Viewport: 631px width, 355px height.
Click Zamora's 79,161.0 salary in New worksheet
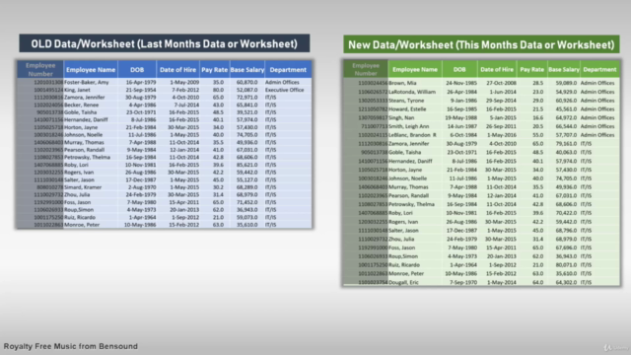coord(566,144)
